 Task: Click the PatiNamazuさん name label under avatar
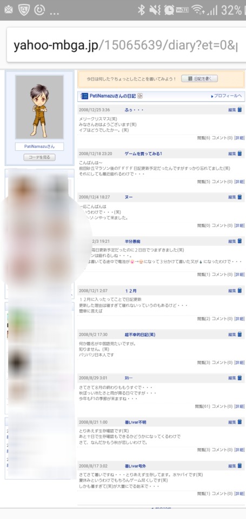click(39, 147)
